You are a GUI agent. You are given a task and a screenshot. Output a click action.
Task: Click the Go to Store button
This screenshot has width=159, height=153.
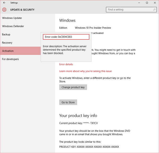pos(68,102)
